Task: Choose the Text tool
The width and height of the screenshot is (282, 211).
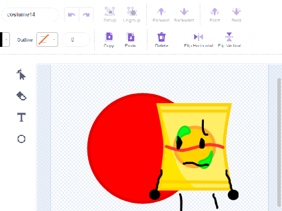Action: [x=21, y=117]
